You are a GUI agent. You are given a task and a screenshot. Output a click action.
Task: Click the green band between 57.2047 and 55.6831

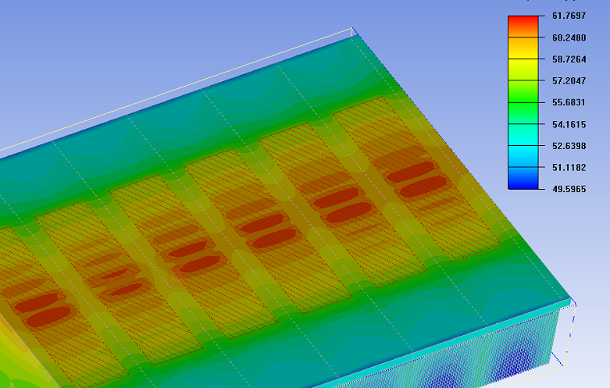click(523, 91)
